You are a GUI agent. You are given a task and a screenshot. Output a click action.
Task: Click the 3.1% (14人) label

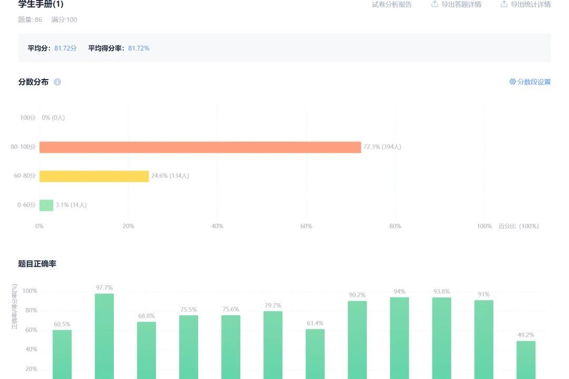coord(71,205)
